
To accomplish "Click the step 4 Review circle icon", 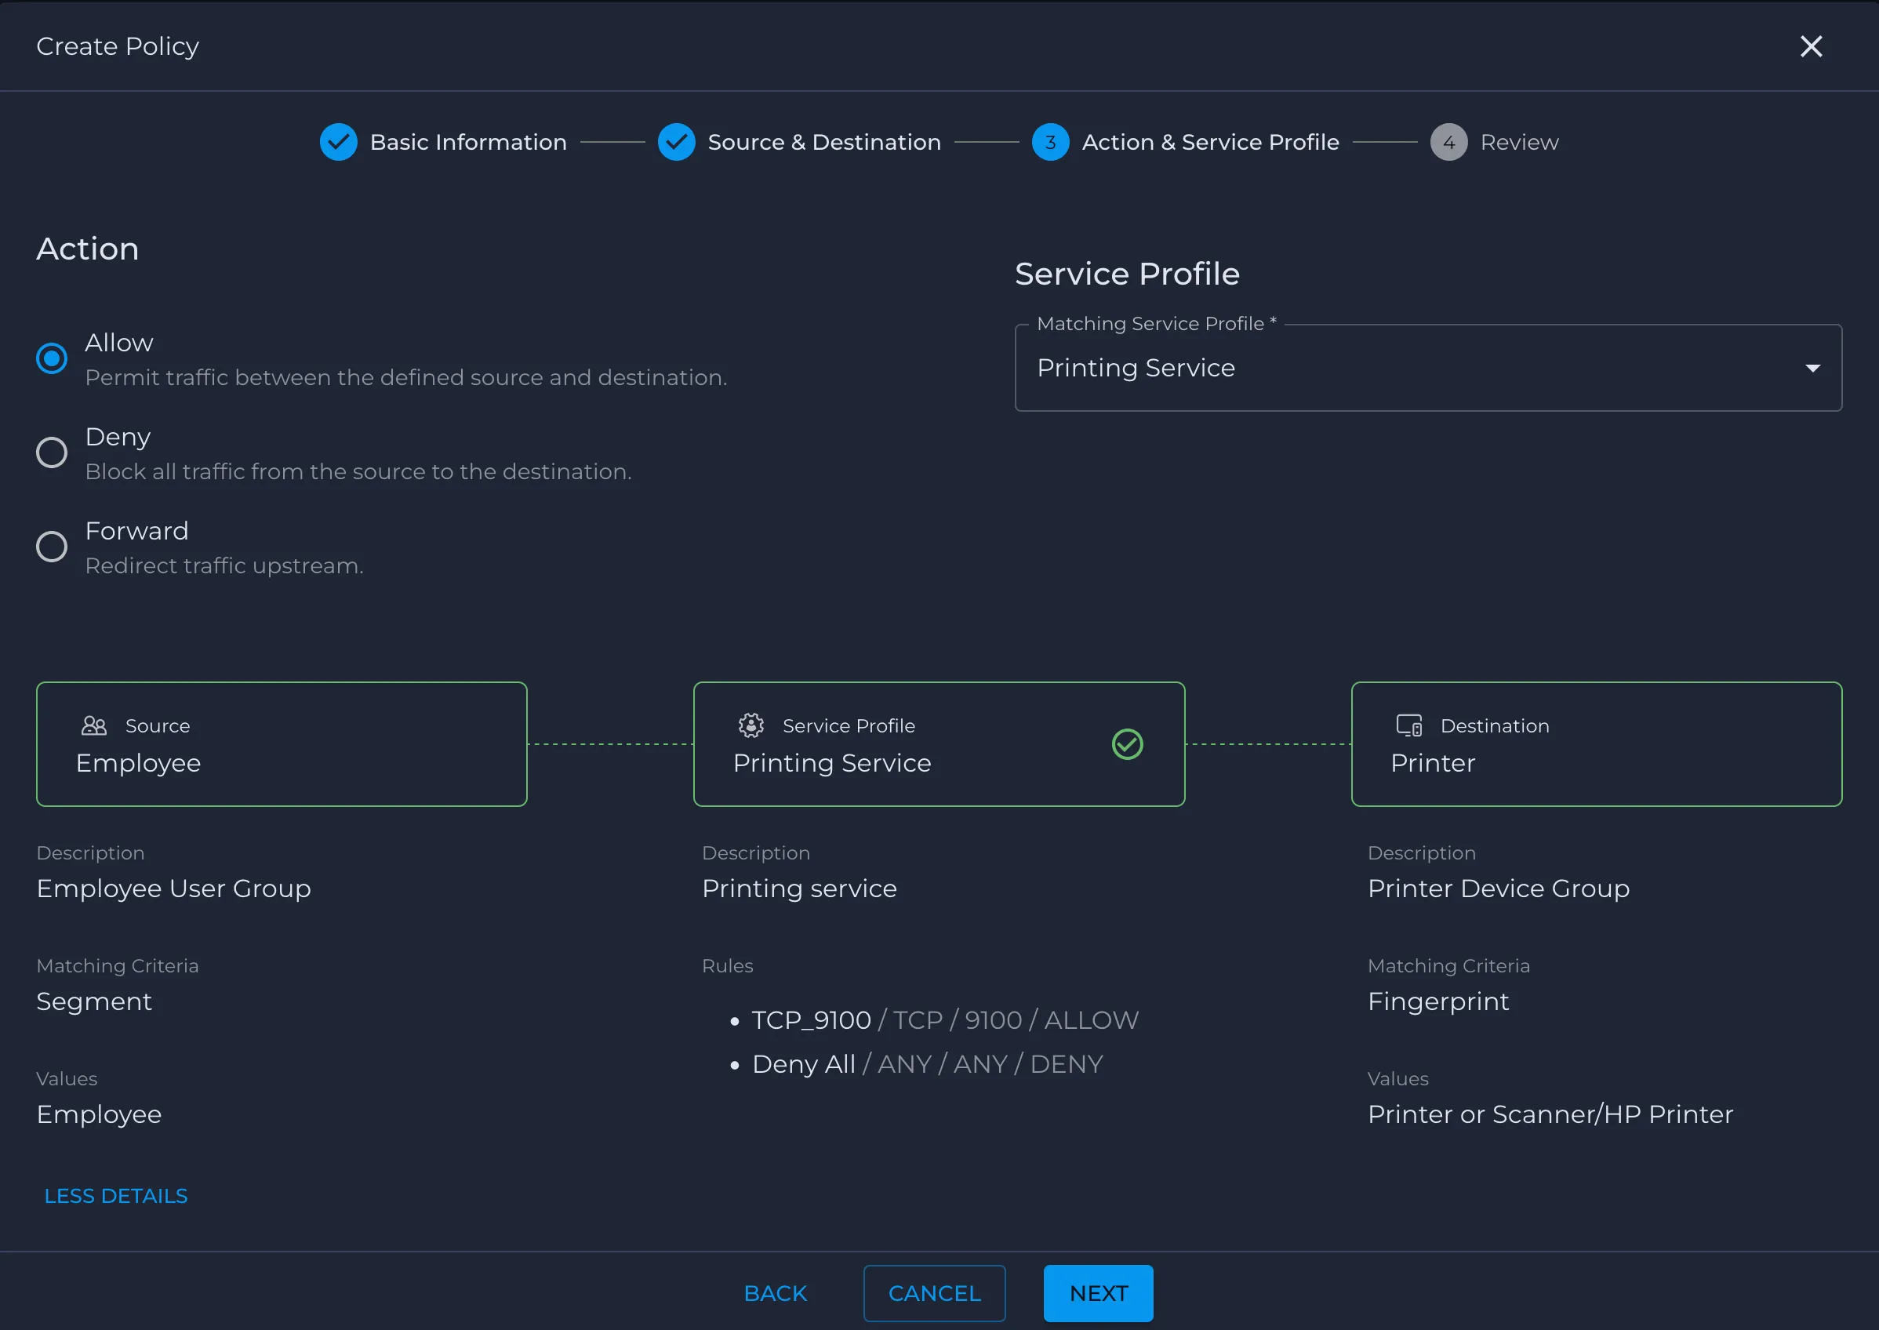I will coord(1448,143).
